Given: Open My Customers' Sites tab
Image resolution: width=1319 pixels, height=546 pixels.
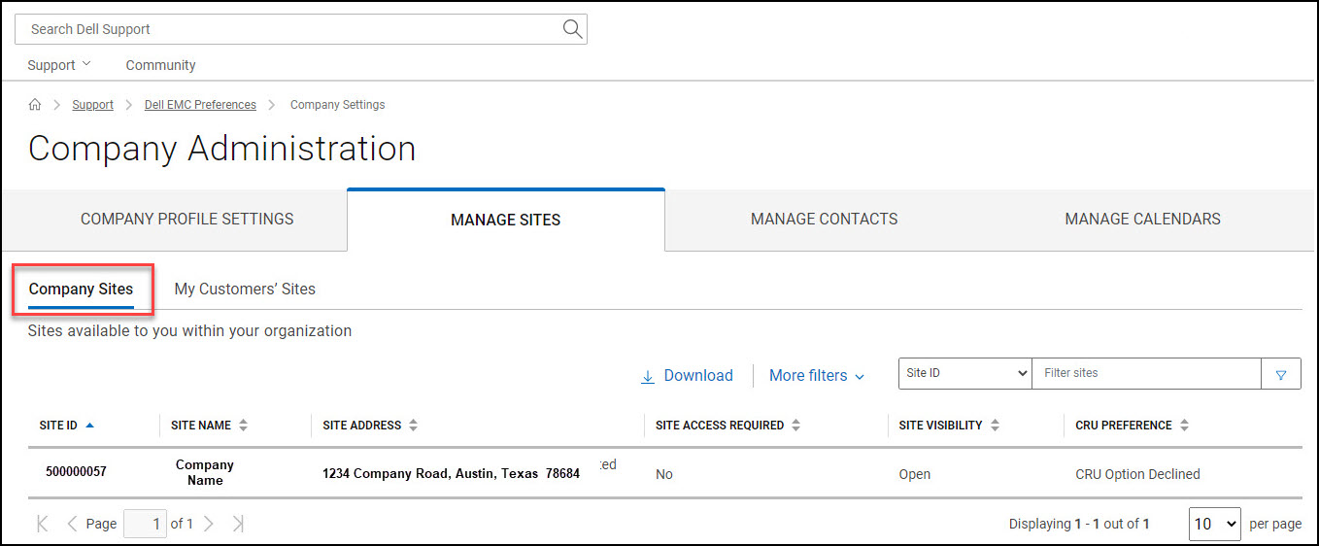Looking at the screenshot, I should pyautogui.click(x=245, y=289).
